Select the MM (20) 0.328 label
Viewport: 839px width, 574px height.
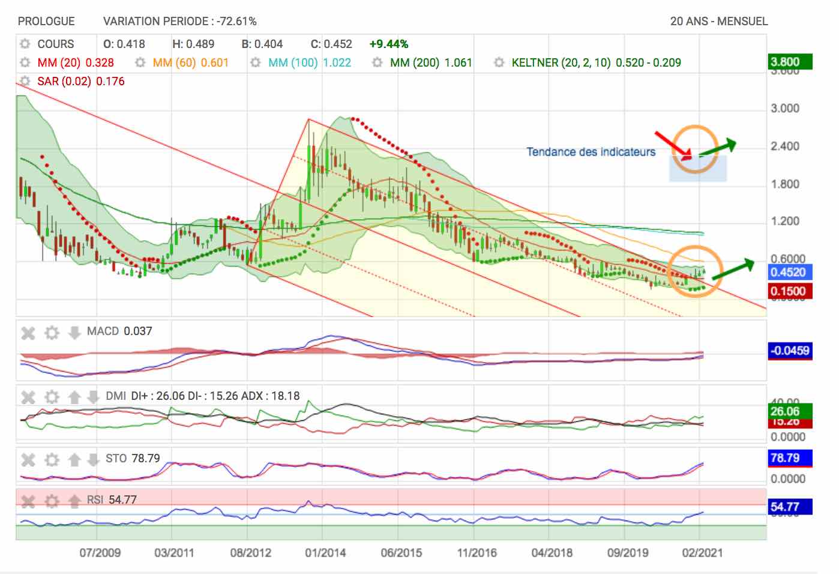(76, 62)
